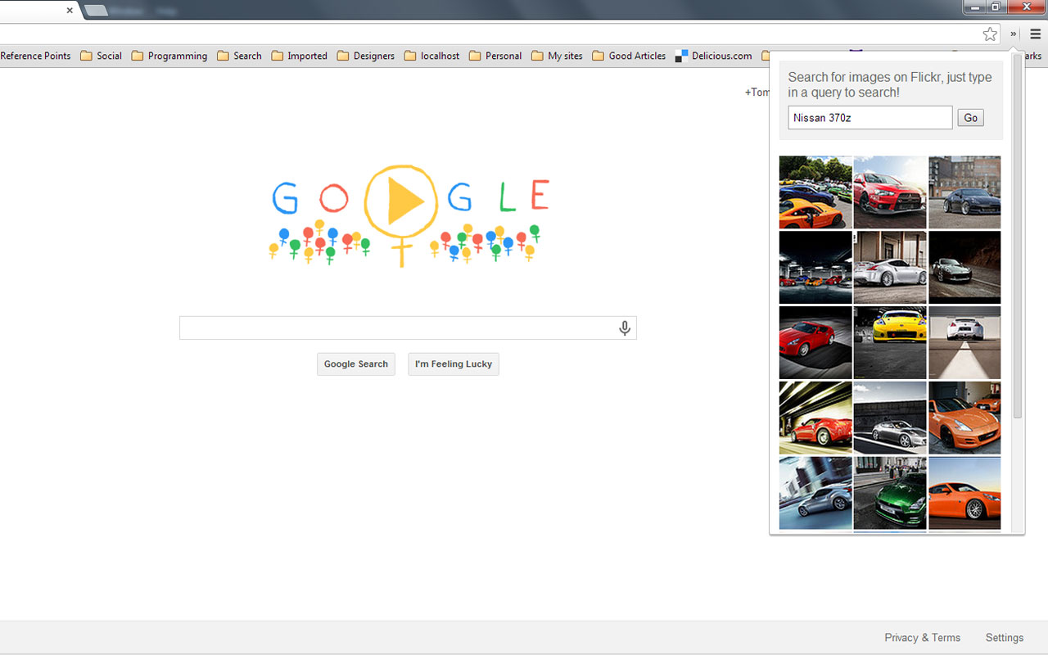Open the Designers bookmarks folder

(x=366, y=56)
